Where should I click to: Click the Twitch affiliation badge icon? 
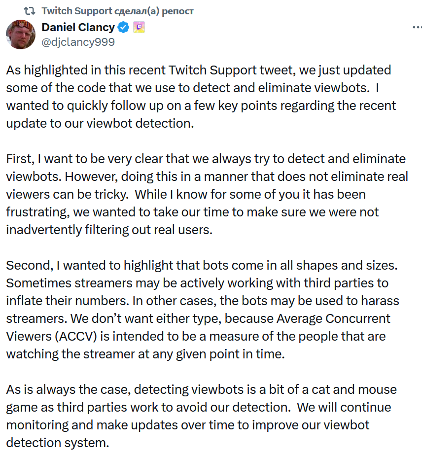point(139,28)
